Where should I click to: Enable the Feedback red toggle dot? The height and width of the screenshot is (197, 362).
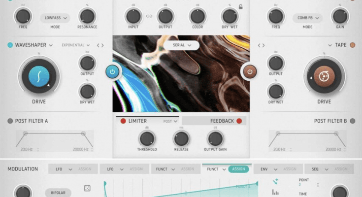[239, 121]
